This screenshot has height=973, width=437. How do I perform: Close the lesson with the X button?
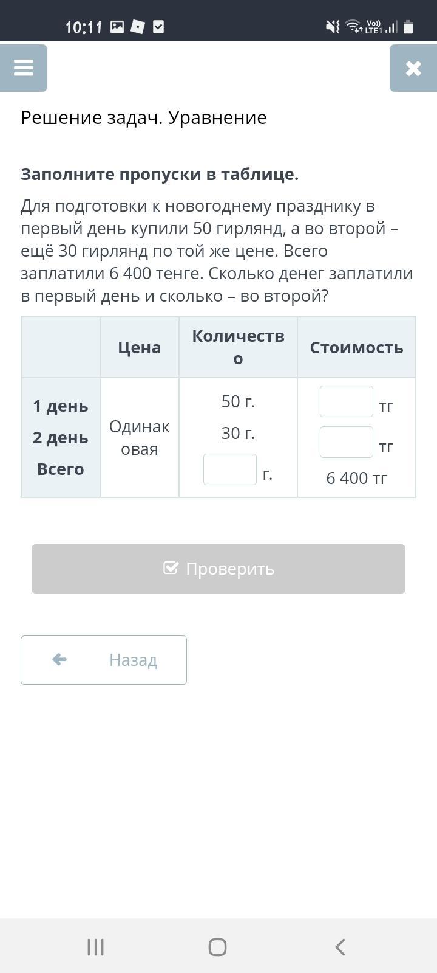tap(413, 68)
